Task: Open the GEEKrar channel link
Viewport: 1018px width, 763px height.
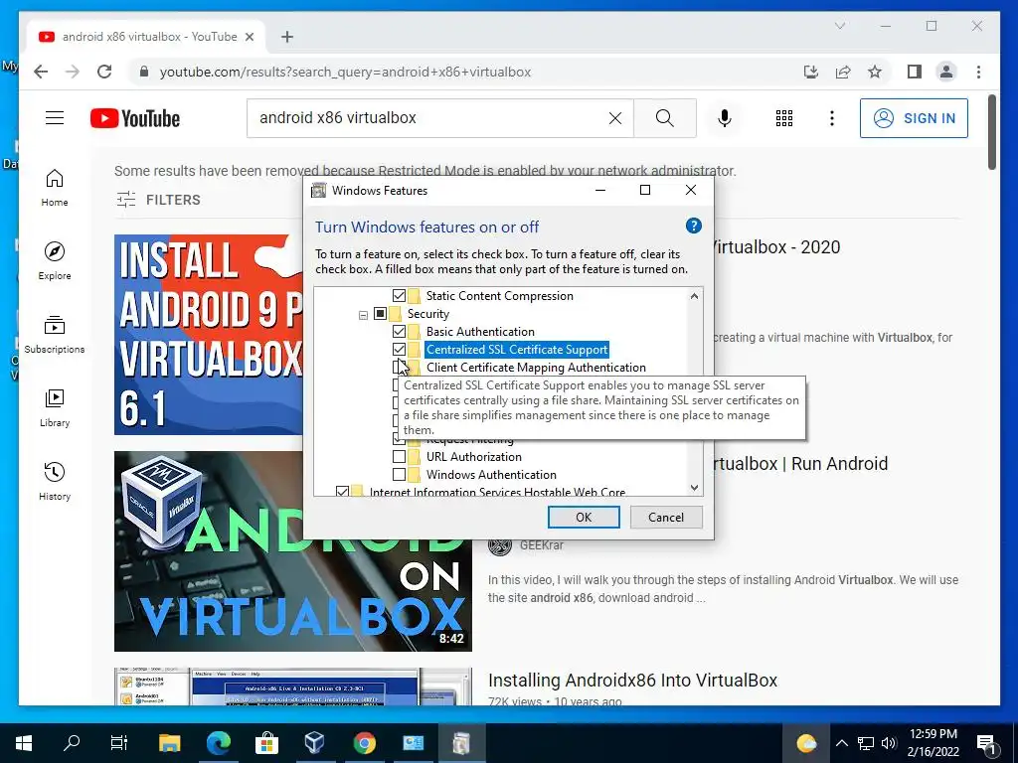Action: (542, 545)
